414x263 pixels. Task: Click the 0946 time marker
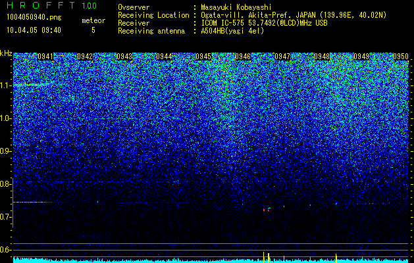(243, 57)
